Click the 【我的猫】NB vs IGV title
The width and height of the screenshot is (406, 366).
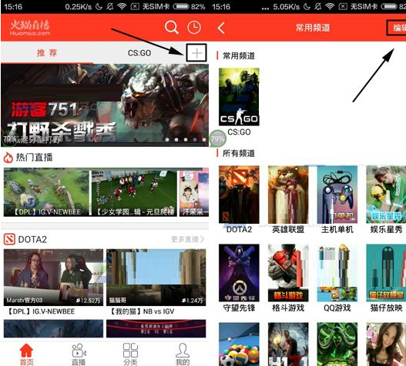[x=143, y=311]
